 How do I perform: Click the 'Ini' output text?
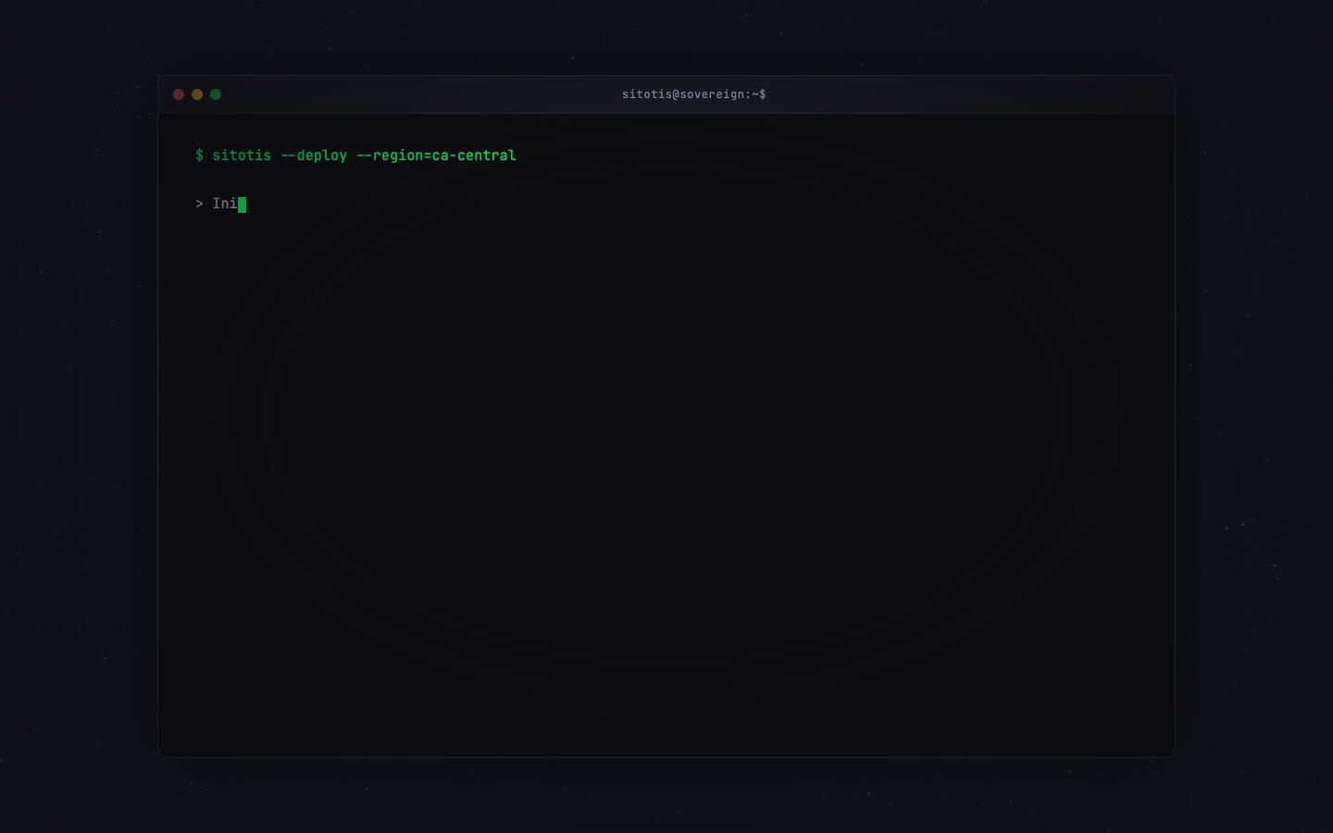tap(225, 204)
